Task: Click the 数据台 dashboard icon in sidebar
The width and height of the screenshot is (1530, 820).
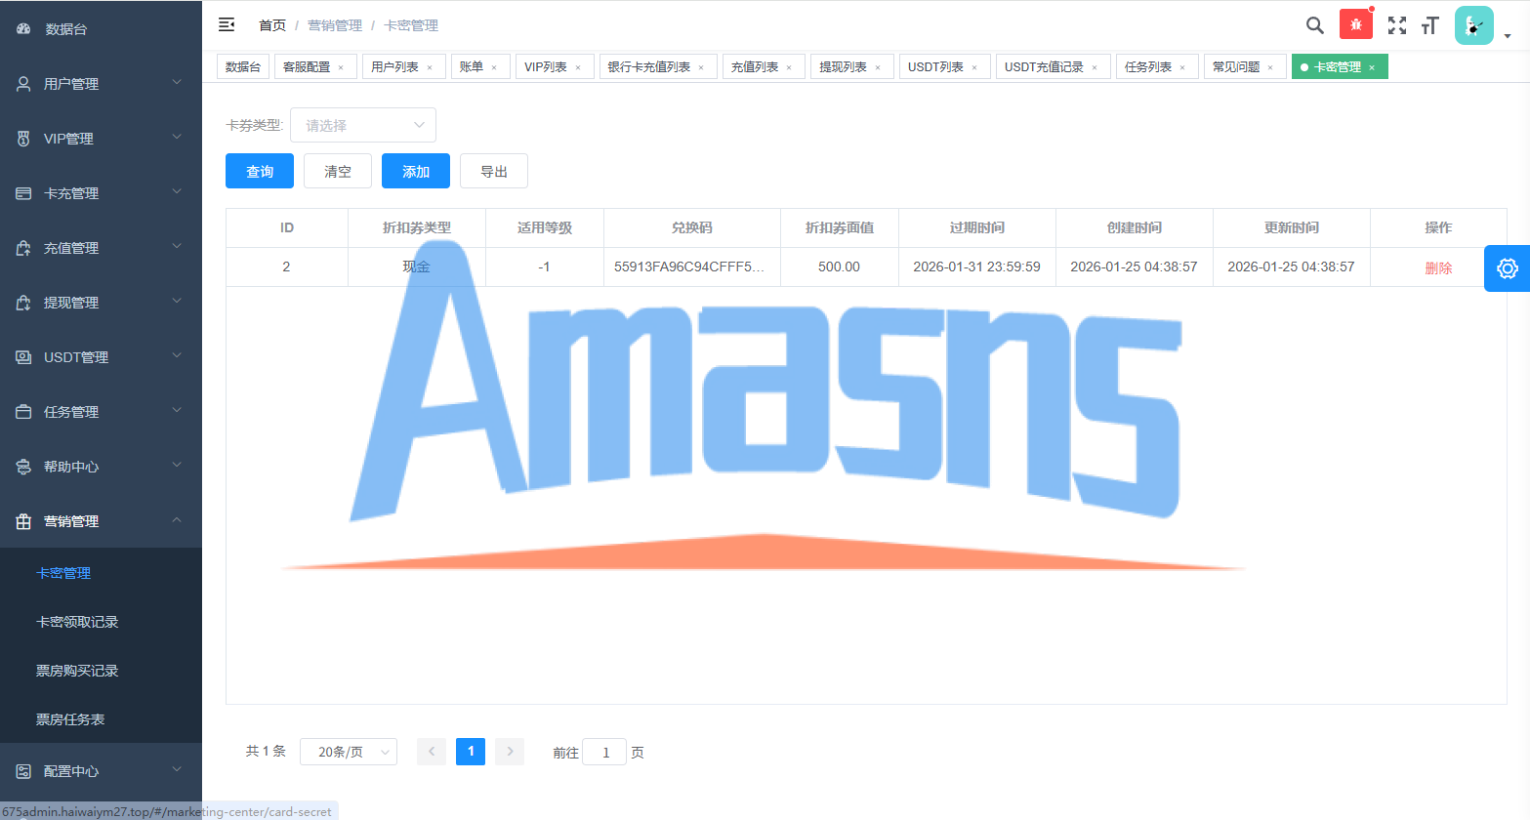Action: [x=23, y=29]
